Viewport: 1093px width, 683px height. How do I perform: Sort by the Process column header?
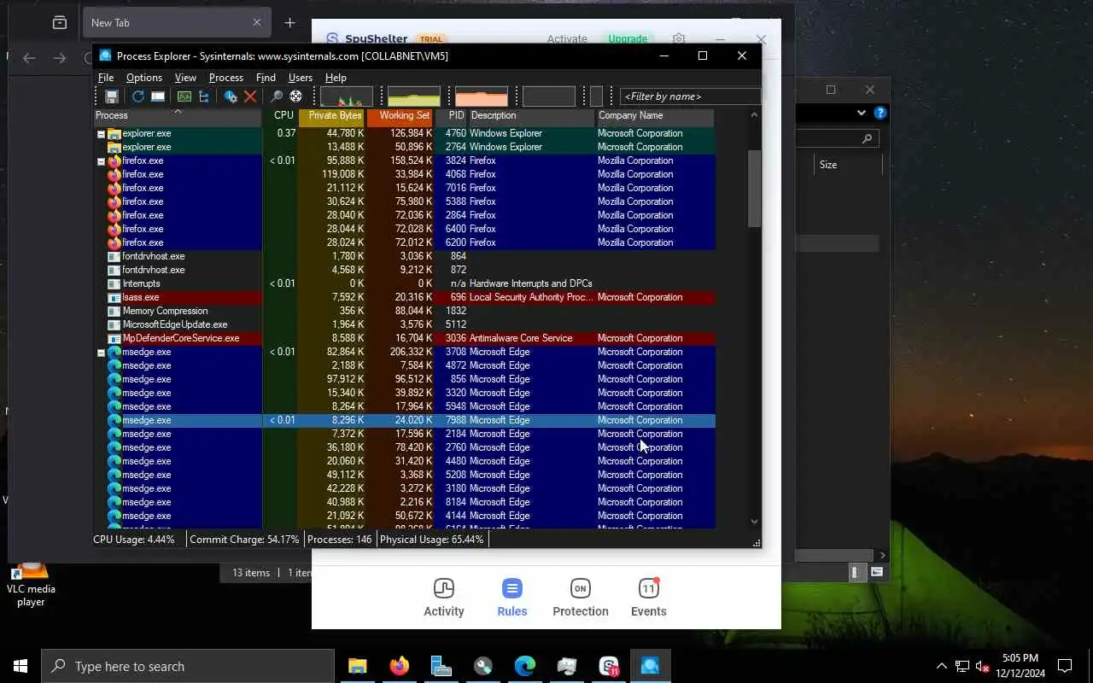coord(178,116)
